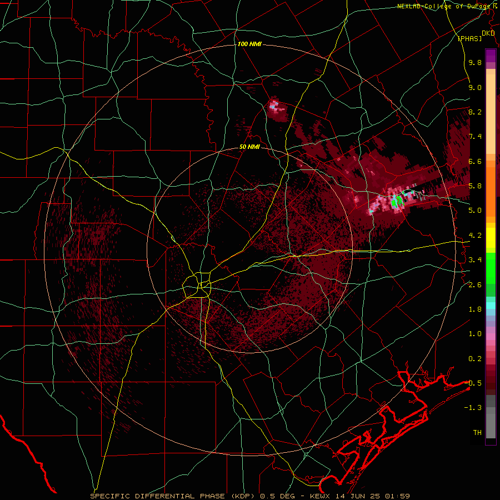Viewport: 500px width, 500px height.
Task: Click the -0.5 scale value
Action: coord(473,383)
